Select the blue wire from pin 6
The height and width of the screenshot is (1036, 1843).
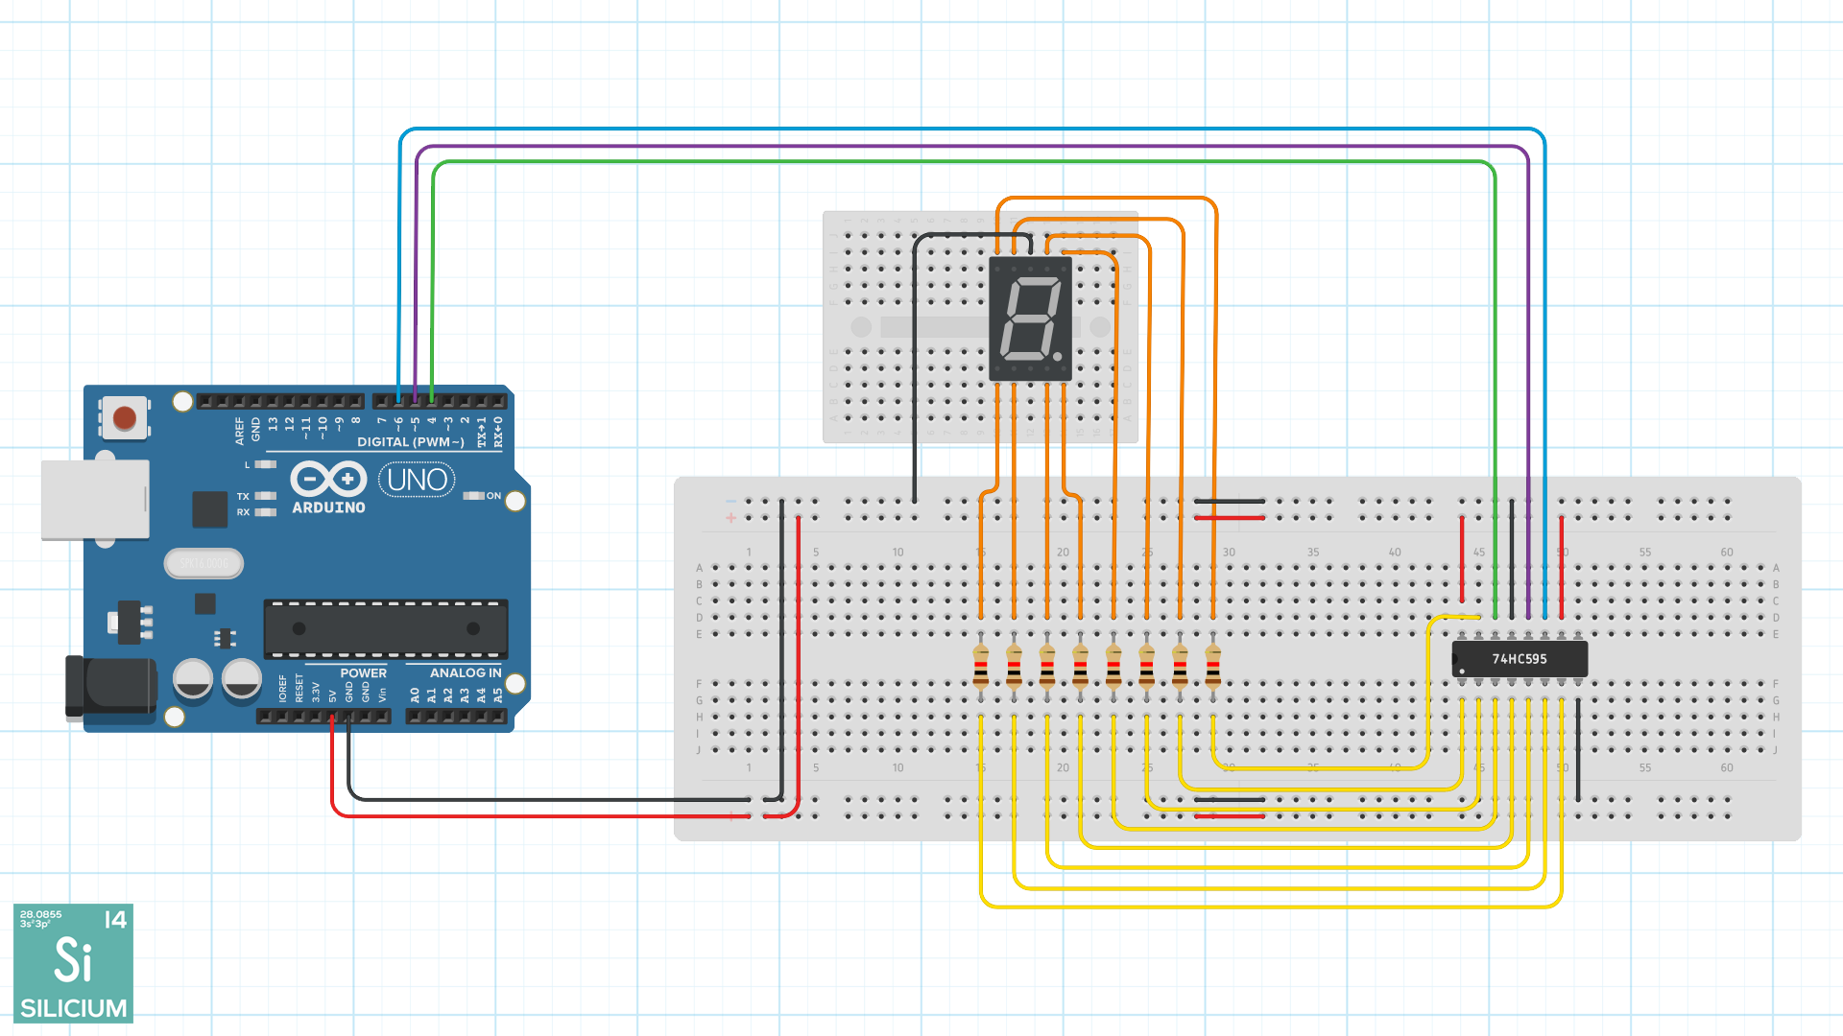969,129
